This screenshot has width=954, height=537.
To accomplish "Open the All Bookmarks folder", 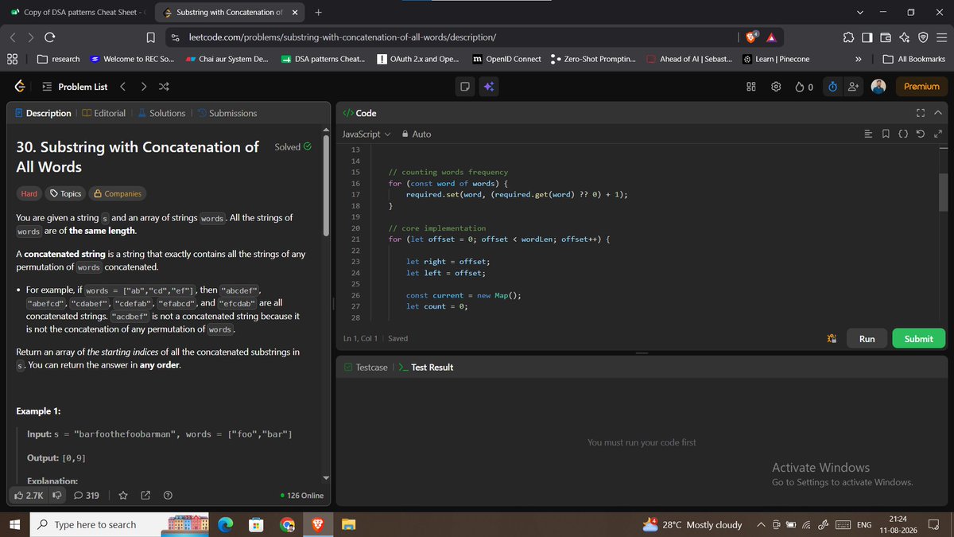I will 914,59.
